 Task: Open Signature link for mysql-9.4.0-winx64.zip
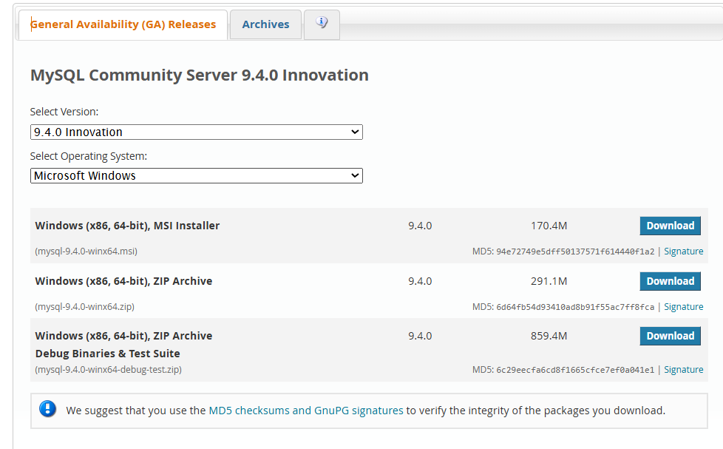pos(683,307)
